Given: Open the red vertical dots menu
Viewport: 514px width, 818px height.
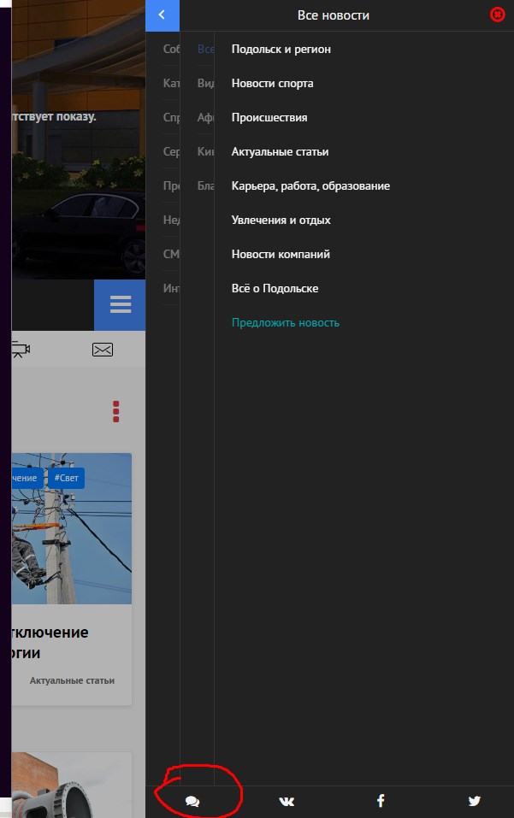Looking at the screenshot, I should click(115, 411).
